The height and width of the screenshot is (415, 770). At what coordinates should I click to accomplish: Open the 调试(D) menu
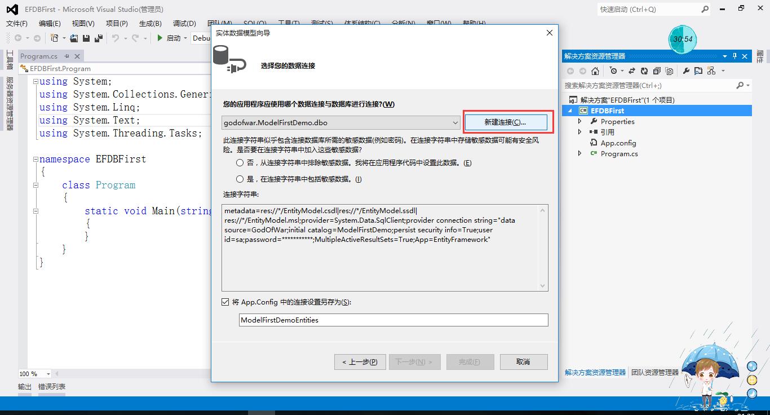click(184, 23)
